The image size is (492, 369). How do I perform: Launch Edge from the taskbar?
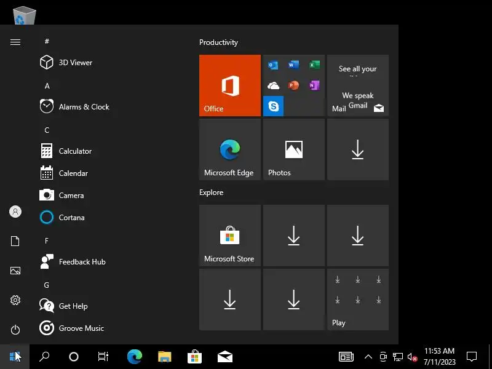pos(135,357)
